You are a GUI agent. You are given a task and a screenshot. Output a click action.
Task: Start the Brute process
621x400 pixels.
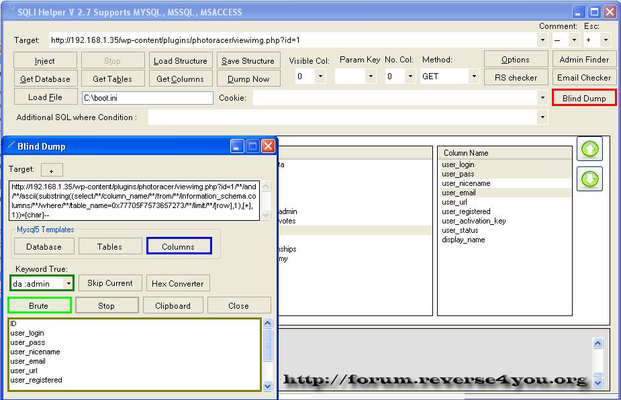pos(39,305)
